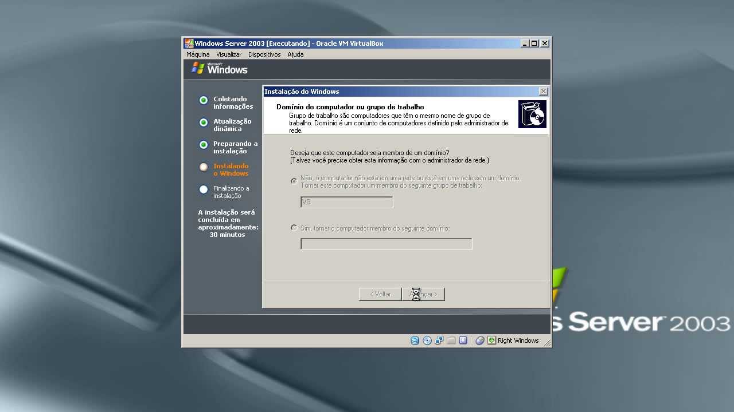The width and height of the screenshot is (734, 412).
Task: Click the '30 minutos' remaining time text
Action: point(227,235)
